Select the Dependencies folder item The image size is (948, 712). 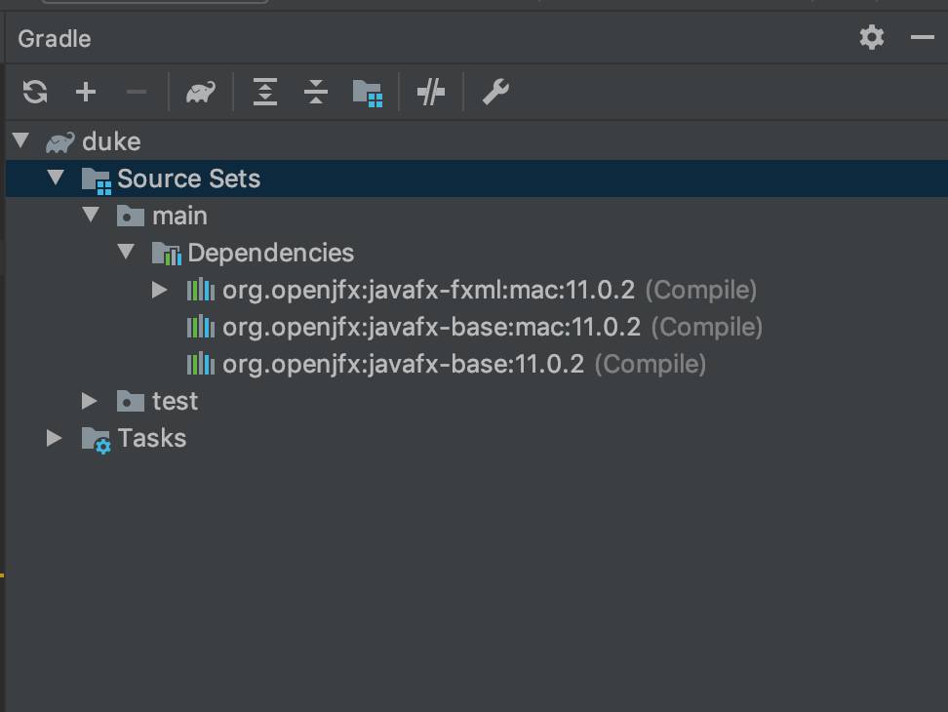point(270,253)
